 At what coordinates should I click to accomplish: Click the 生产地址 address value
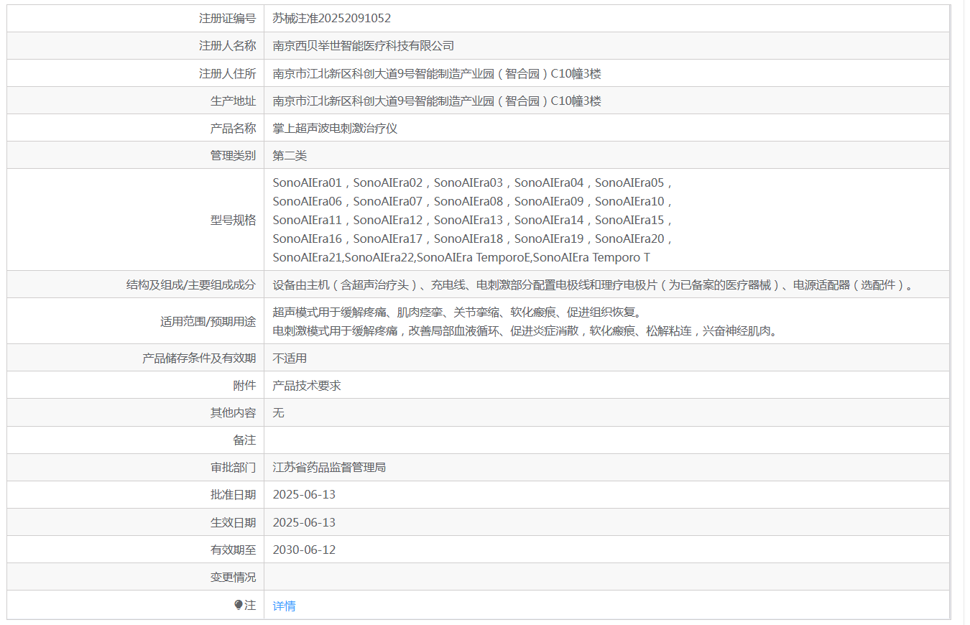437,101
